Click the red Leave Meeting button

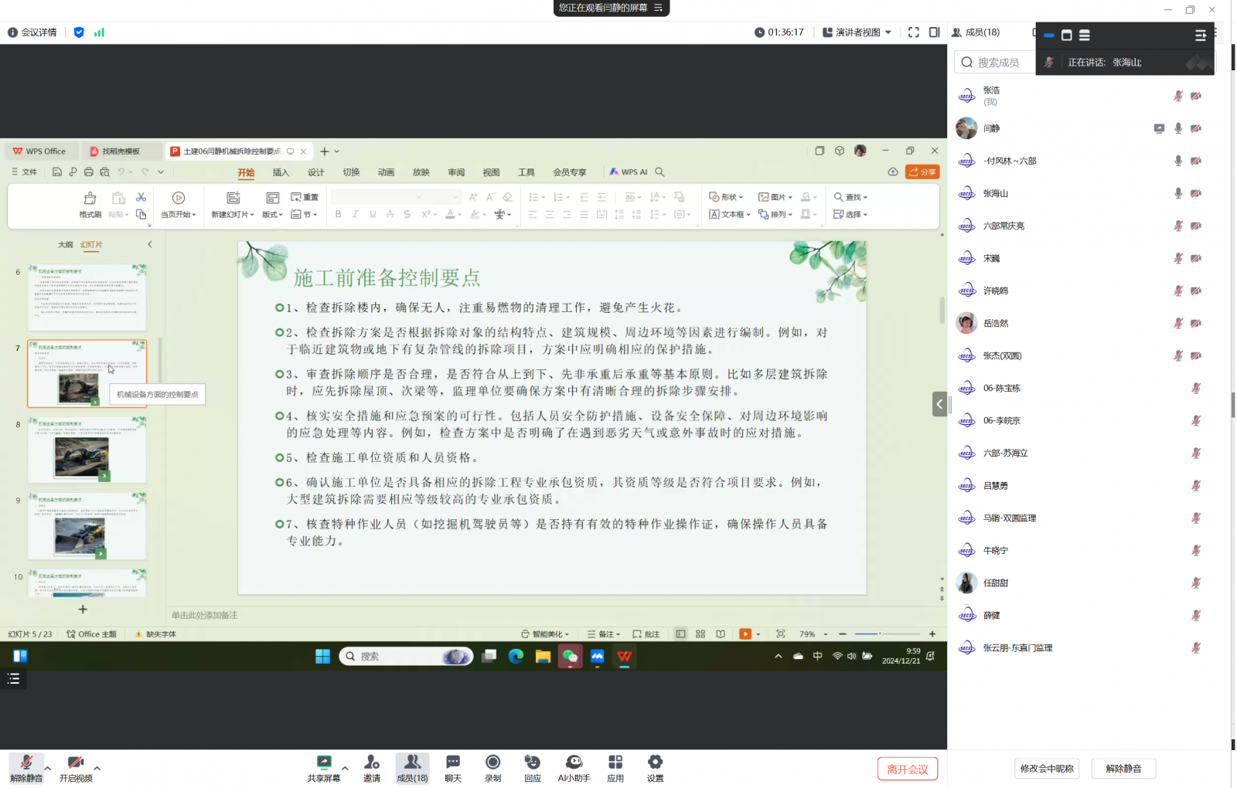point(908,769)
